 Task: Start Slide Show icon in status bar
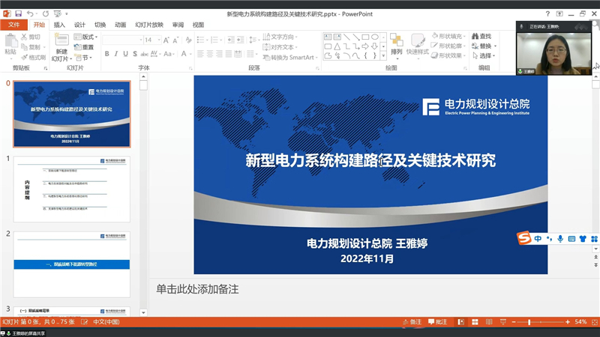click(503, 322)
